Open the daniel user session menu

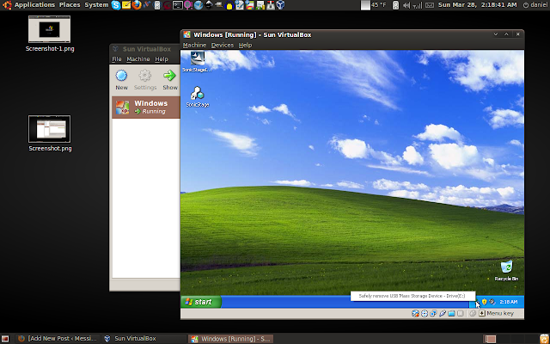tap(535, 5)
